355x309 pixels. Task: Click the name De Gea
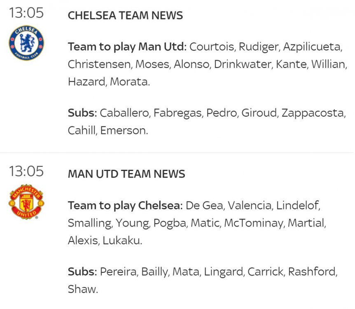204,206
